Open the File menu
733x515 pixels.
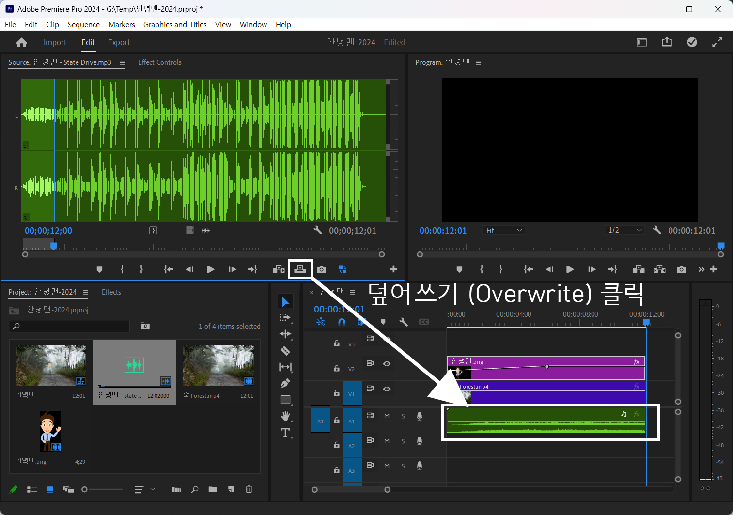click(10, 24)
